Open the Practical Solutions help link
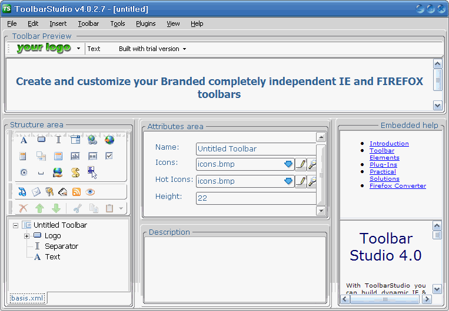This screenshot has width=449, height=311. (x=384, y=175)
